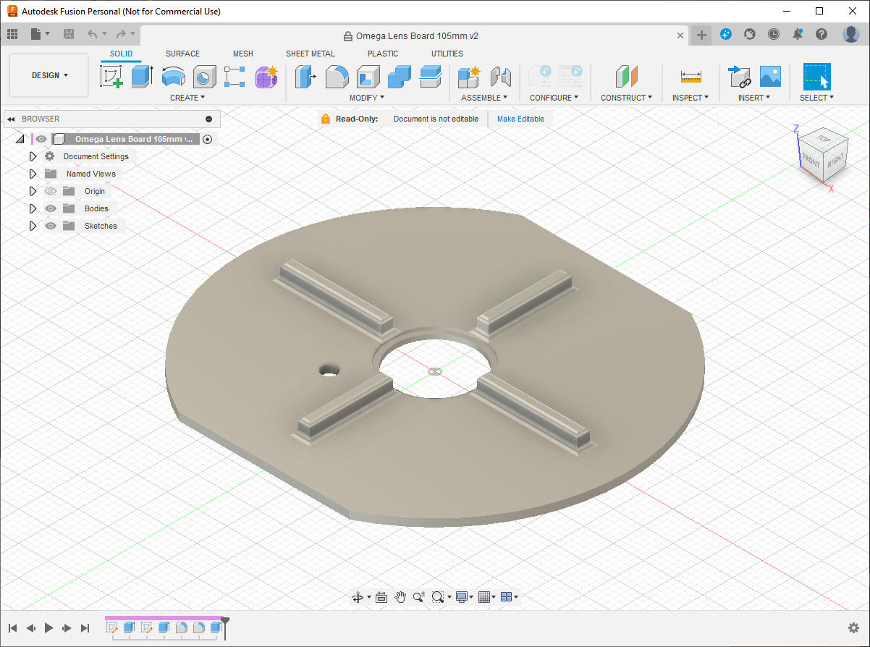Select the Extrude tool
The width and height of the screenshot is (870, 647).
142,76
